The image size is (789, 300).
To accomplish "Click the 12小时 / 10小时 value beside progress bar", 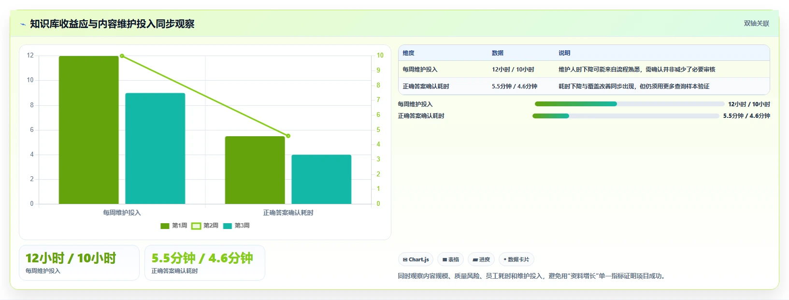I will [x=749, y=104].
